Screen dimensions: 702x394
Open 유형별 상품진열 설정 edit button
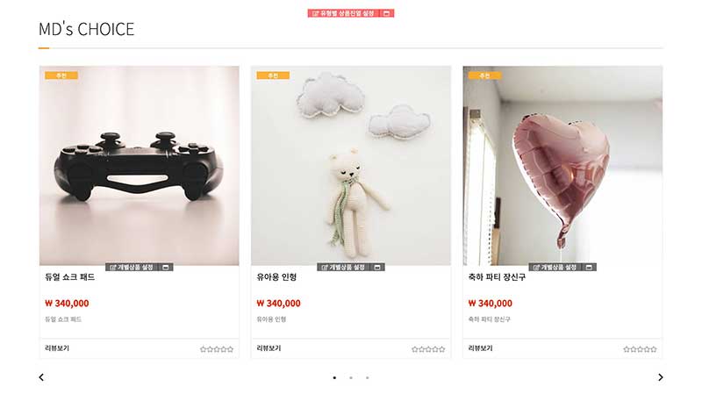click(x=343, y=13)
